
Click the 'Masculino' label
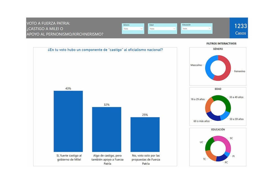pos(196,65)
